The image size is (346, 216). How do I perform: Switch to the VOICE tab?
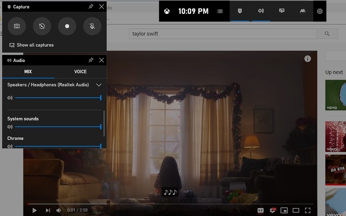pyautogui.click(x=80, y=72)
